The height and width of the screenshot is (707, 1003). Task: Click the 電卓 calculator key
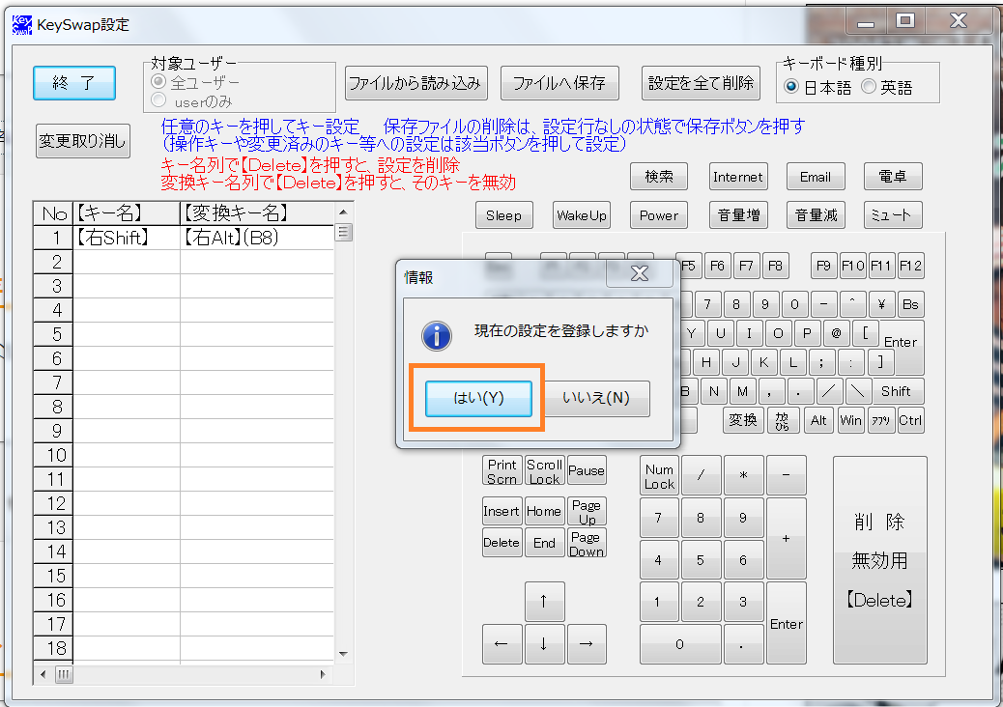pos(892,177)
